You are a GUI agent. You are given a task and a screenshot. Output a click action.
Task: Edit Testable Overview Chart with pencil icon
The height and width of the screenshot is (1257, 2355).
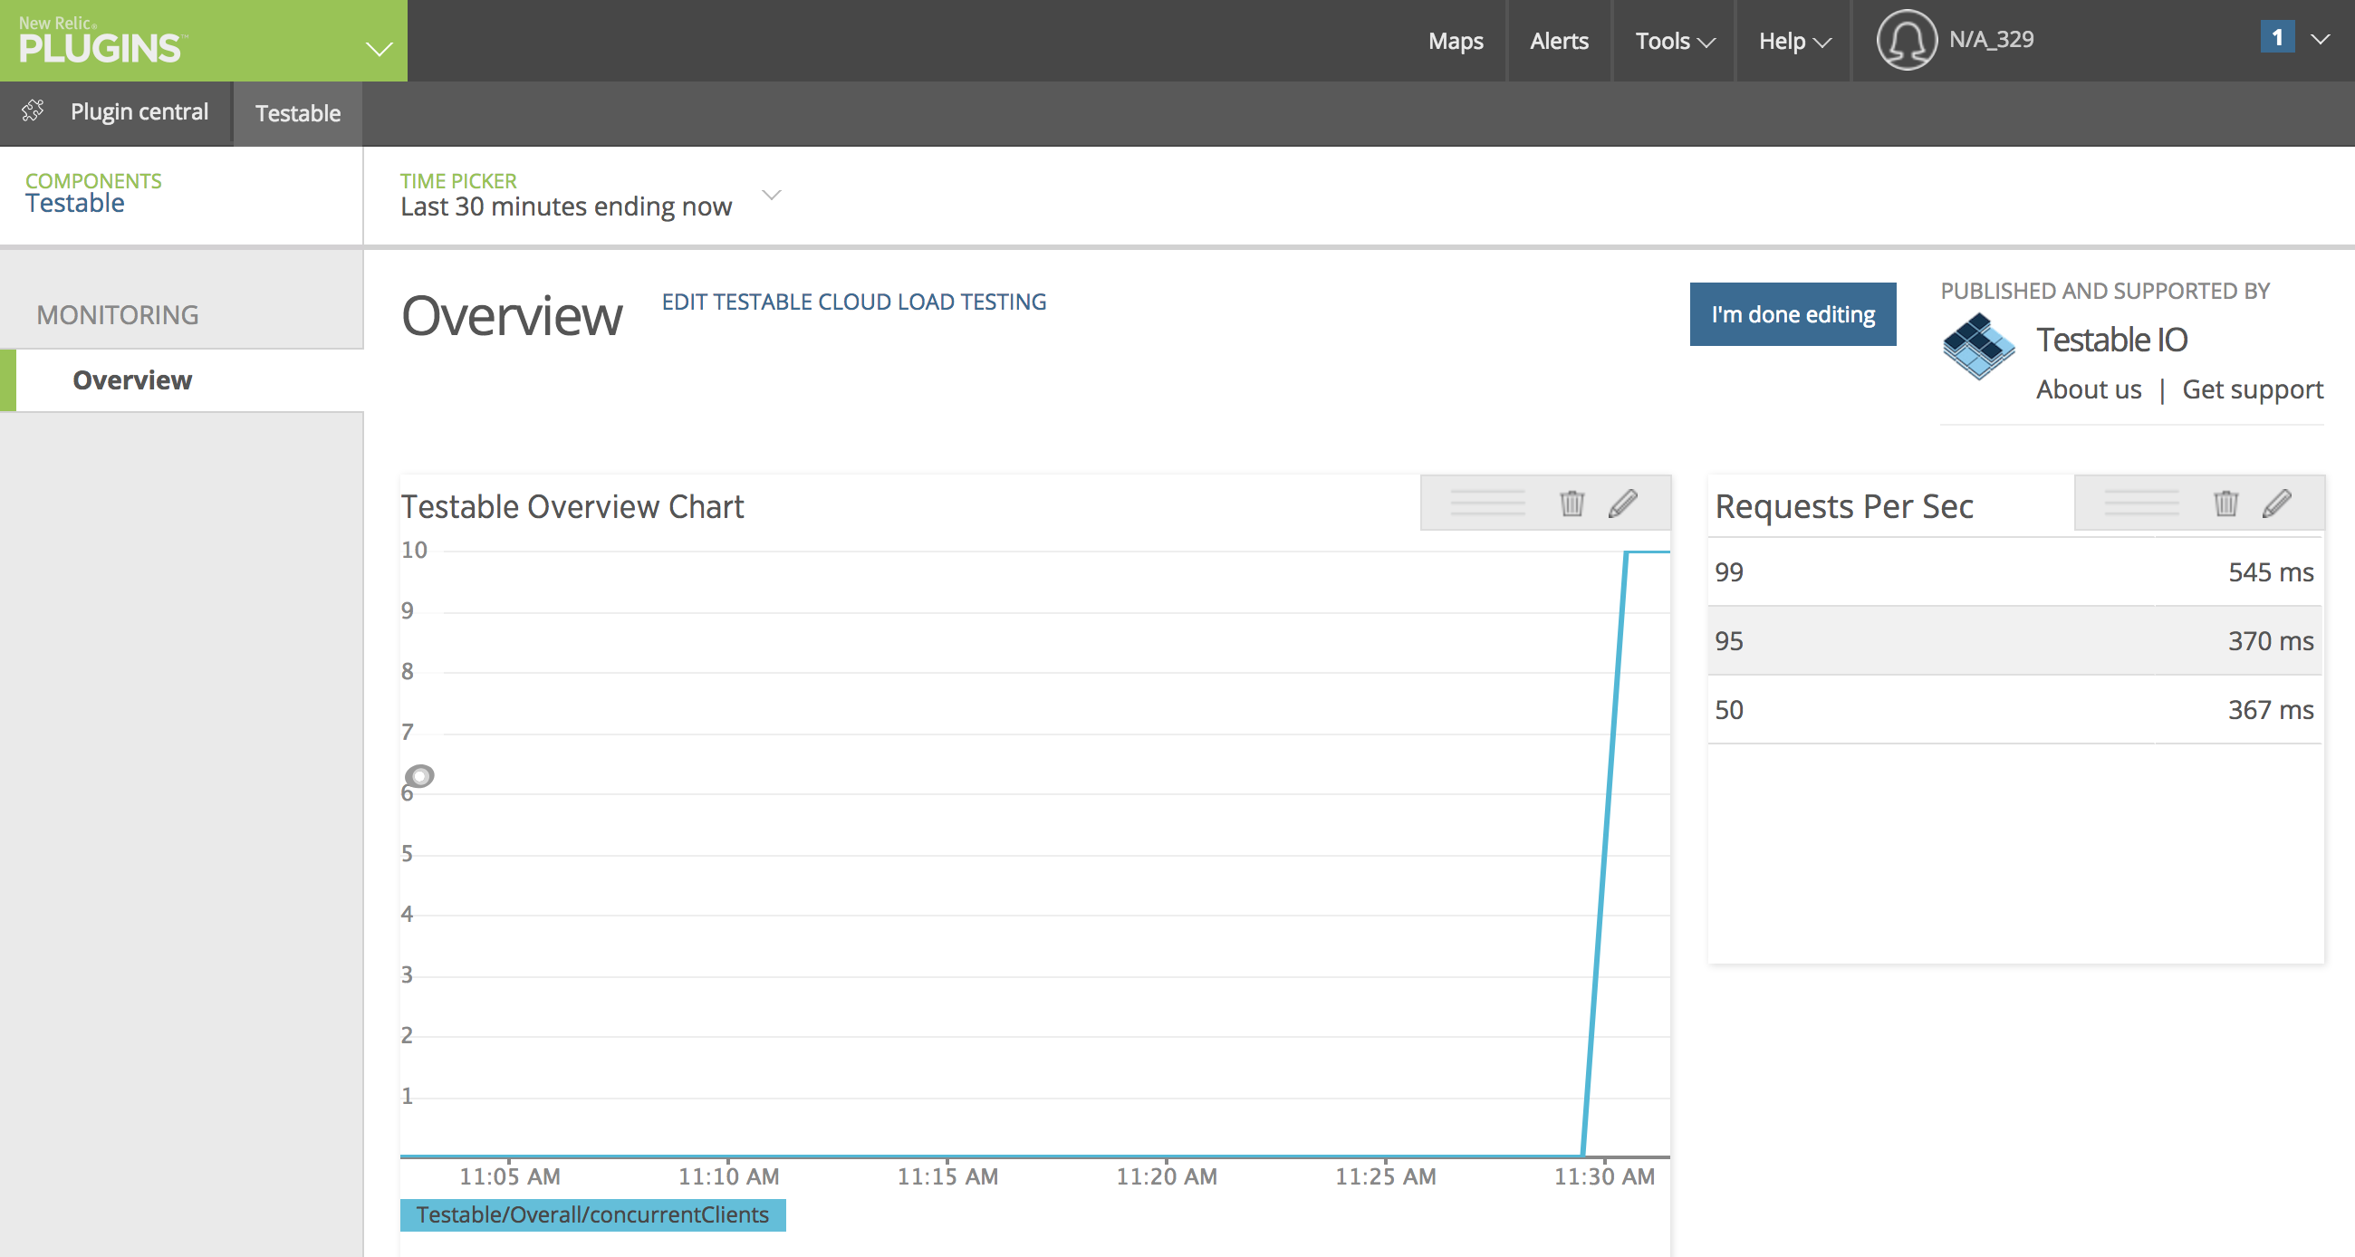[1623, 503]
